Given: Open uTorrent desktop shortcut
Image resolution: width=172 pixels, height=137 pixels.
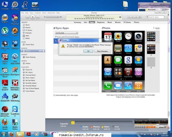Looking at the screenshot, I should click(5, 32).
